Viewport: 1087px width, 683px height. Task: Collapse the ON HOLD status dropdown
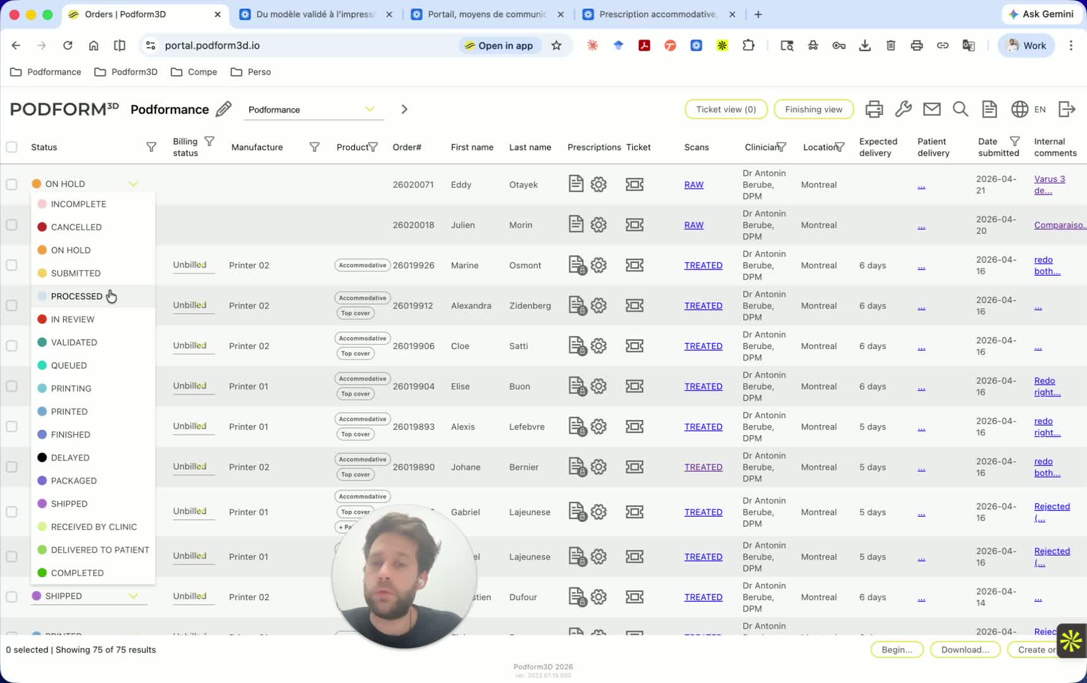click(x=133, y=184)
